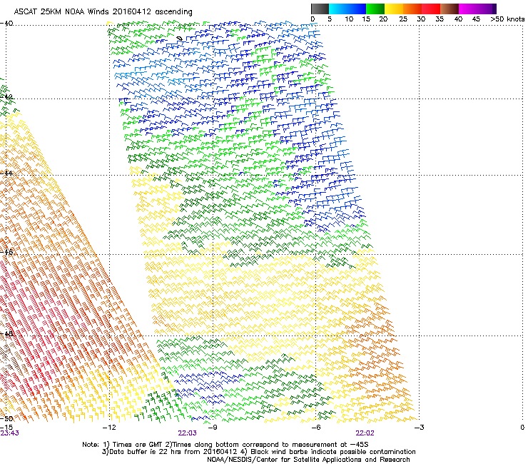Click the 22:02 swath time label
The height and width of the screenshot is (464, 528).
click(365, 433)
